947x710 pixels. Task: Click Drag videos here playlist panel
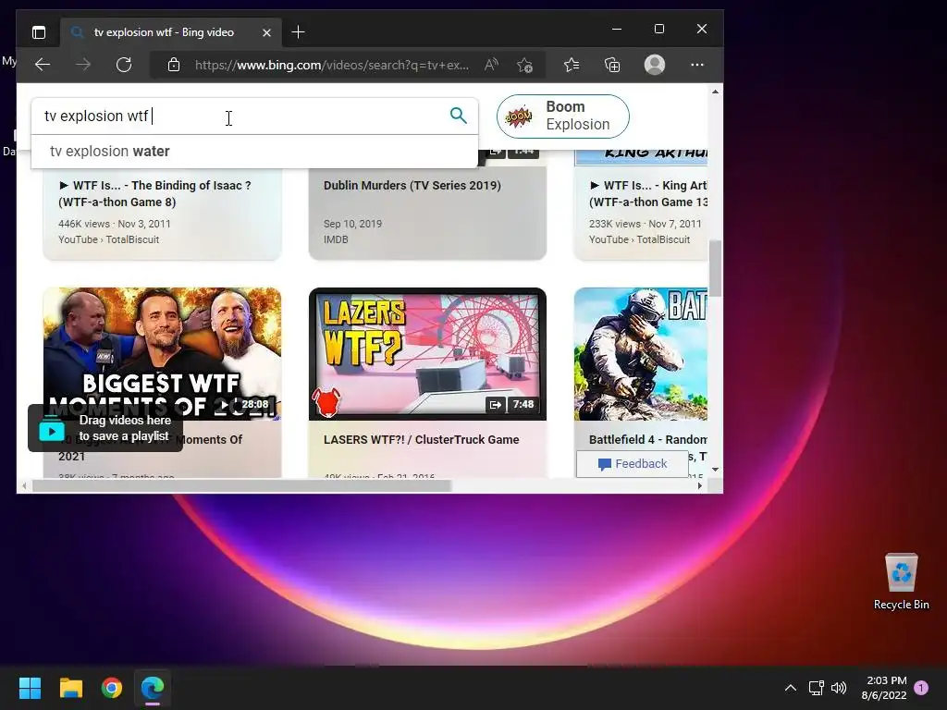[105, 428]
